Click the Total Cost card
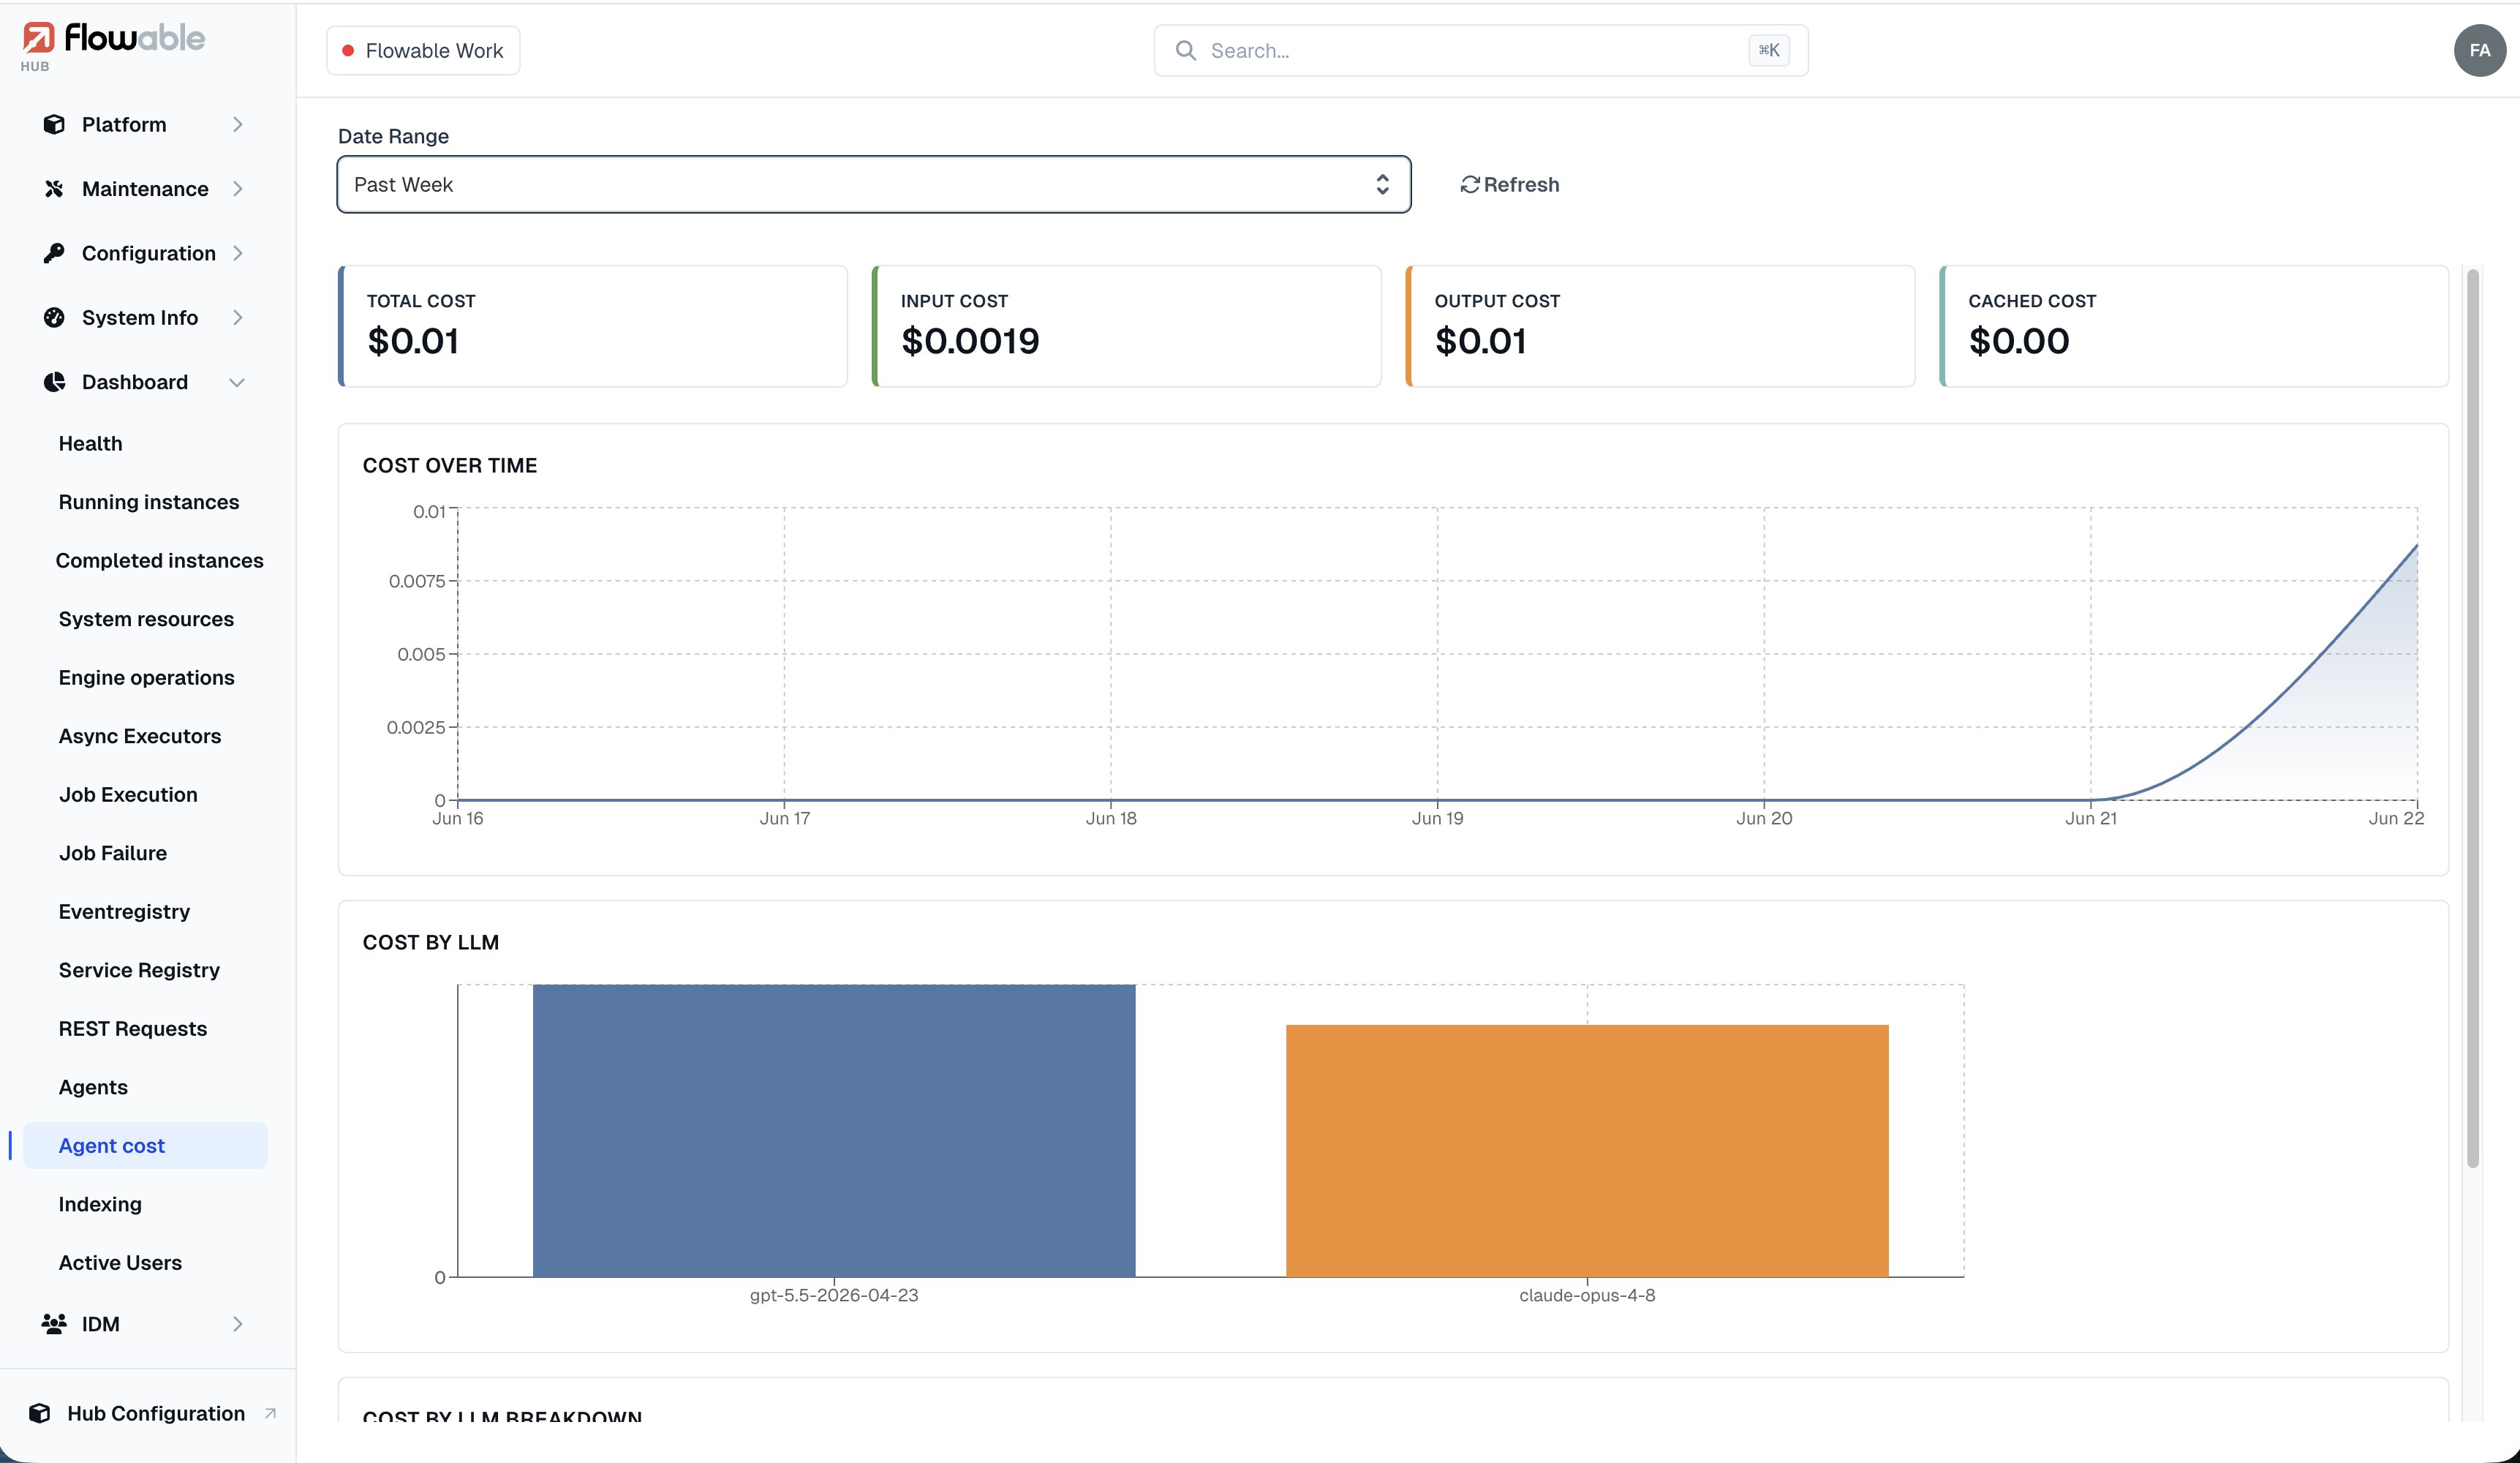Screen dimensions: 2520x1463 593,326
